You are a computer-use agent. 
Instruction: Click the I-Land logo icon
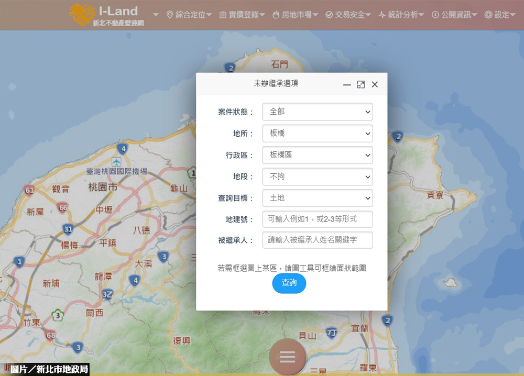point(82,15)
